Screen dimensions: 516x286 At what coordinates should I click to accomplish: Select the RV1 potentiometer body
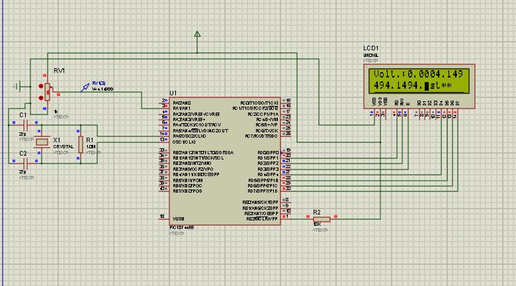click(48, 92)
